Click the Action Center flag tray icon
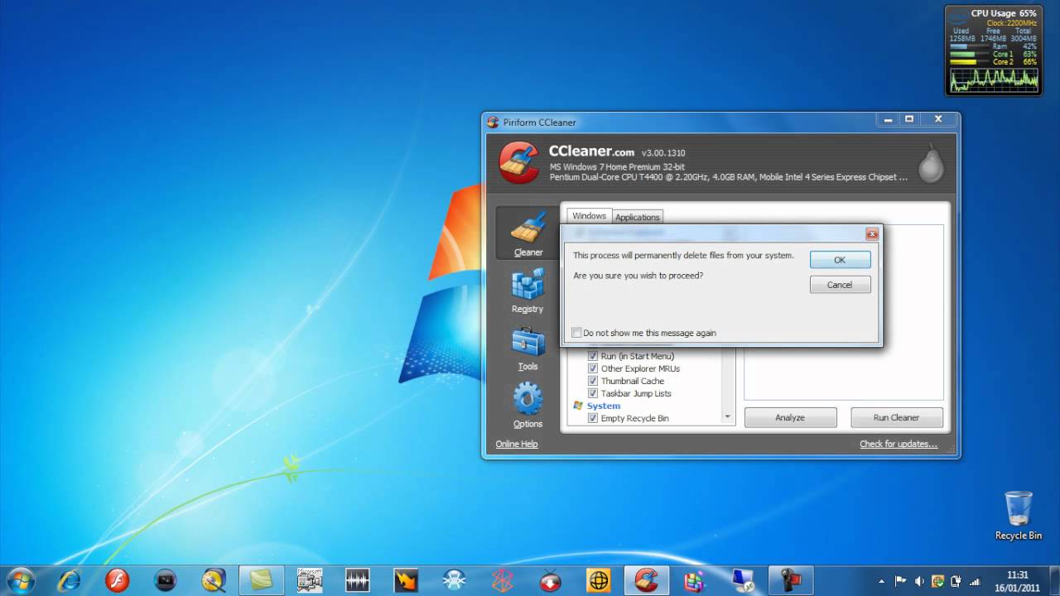Screen dimensions: 1060x596 tap(901, 581)
